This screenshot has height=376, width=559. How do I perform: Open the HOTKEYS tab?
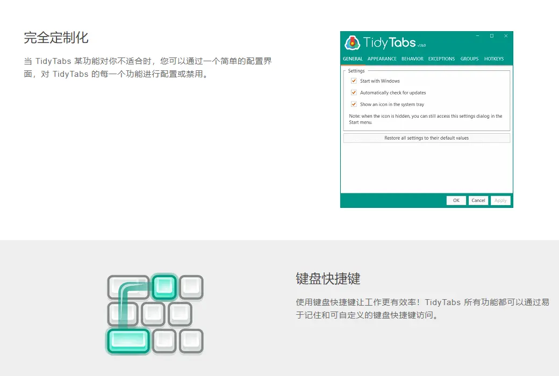click(x=494, y=59)
